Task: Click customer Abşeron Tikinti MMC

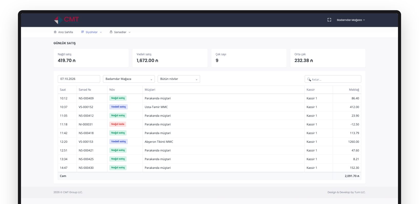Action: point(159,142)
